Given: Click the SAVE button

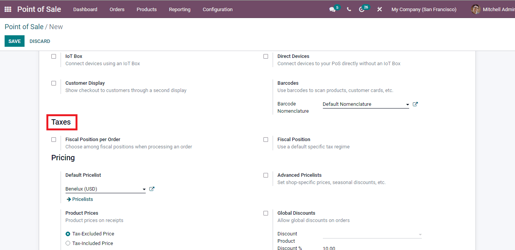Looking at the screenshot, I should click(x=14, y=41).
